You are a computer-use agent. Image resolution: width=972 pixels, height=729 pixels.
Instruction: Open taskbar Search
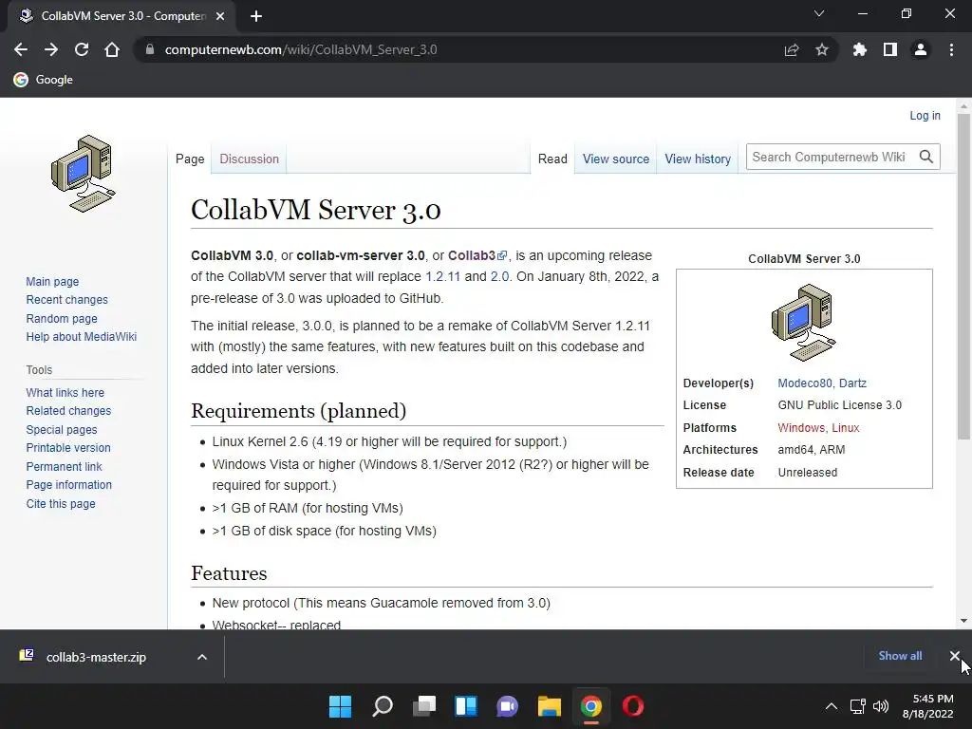click(382, 706)
